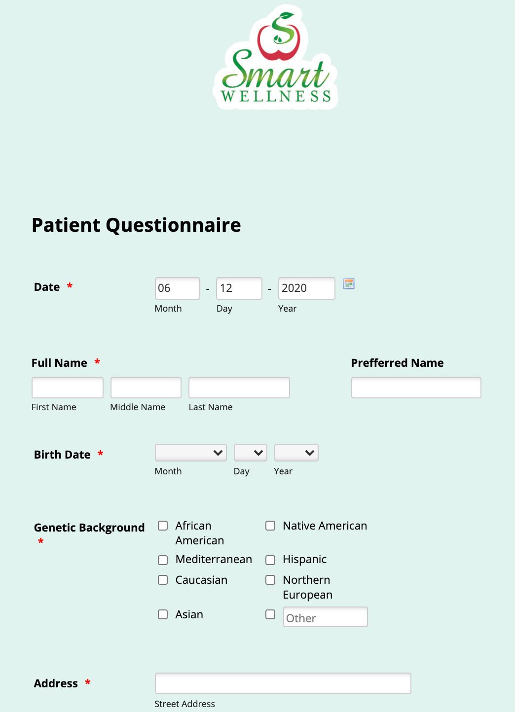Select the Asian checkbox
Viewport: 515px width, 712px height.
coord(163,614)
